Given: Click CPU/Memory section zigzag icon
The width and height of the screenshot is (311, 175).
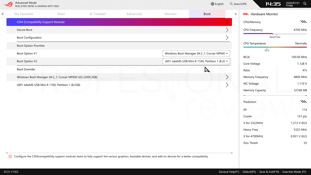Looking at the screenshot, I should [x=303, y=22].
